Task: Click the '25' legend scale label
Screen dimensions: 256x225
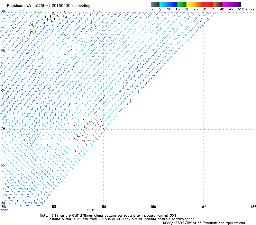Action: click(x=195, y=9)
